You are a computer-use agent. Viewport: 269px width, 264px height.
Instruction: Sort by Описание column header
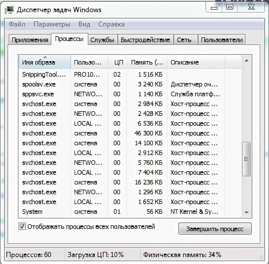point(196,62)
